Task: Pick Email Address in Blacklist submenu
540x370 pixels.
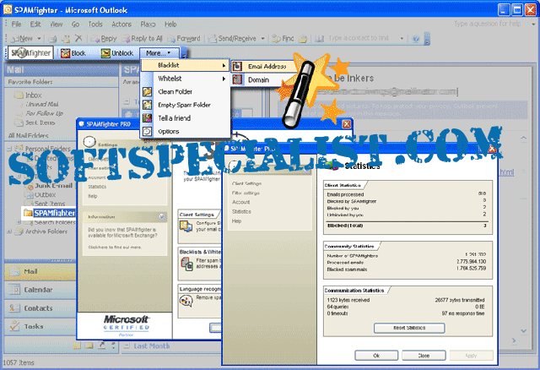Action: [267, 66]
